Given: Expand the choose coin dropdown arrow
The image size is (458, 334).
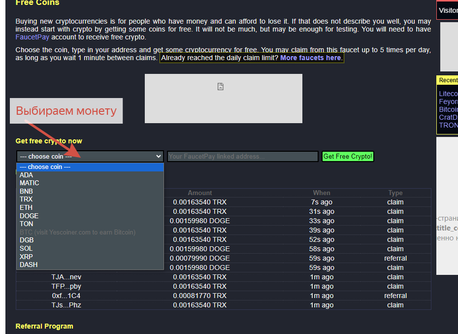Looking at the screenshot, I should pos(158,156).
